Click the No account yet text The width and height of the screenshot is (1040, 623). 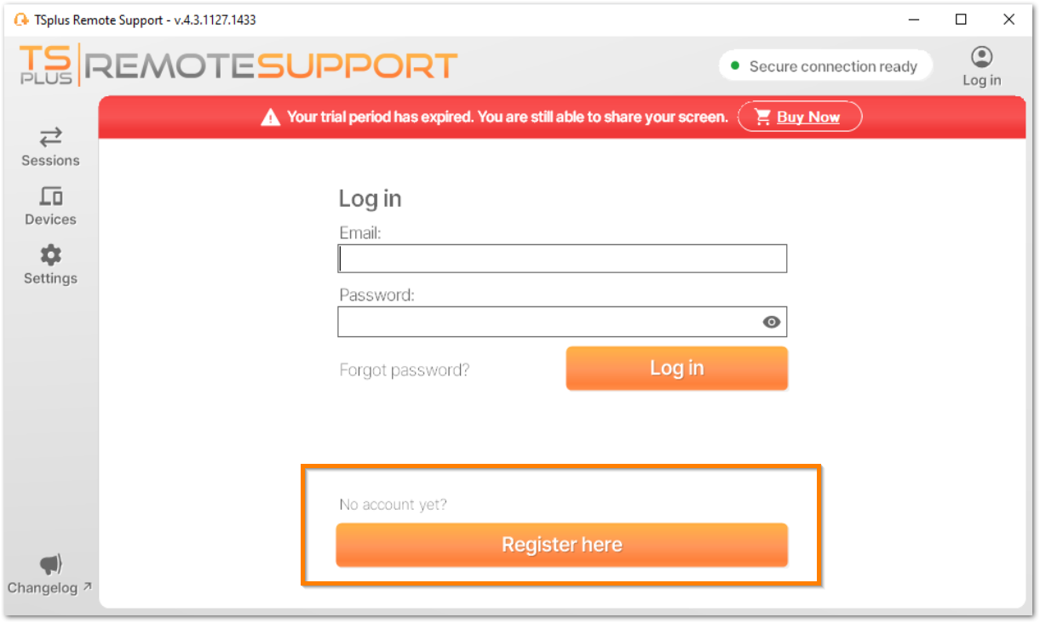click(393, 504)
